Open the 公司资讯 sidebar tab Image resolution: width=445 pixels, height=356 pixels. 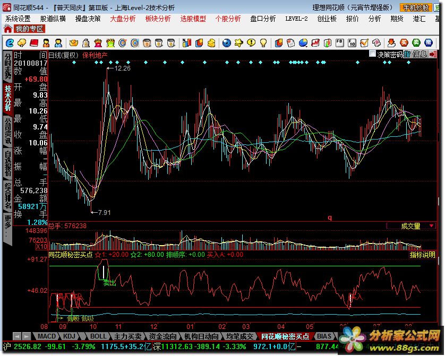pyautogui.click(x=7, y=131)
